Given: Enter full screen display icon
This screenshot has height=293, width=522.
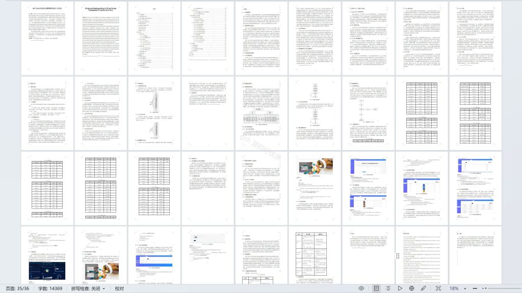Looking at the screenshot, I should (x=438, y=288).
